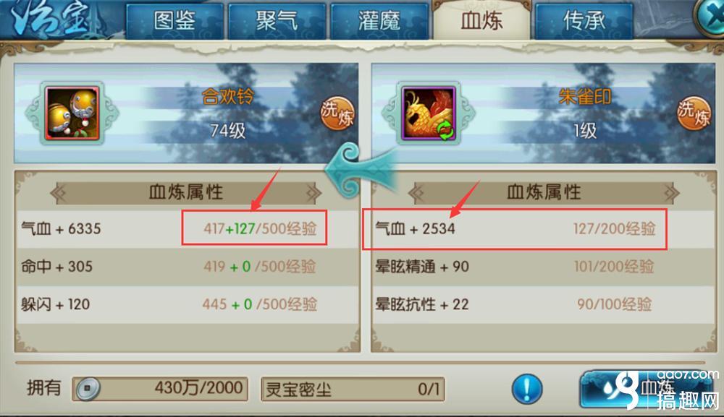Screen dimensions: 724x417
Task: Select left 气血 + 6335 attribute row
Action: tap(188, 228)
